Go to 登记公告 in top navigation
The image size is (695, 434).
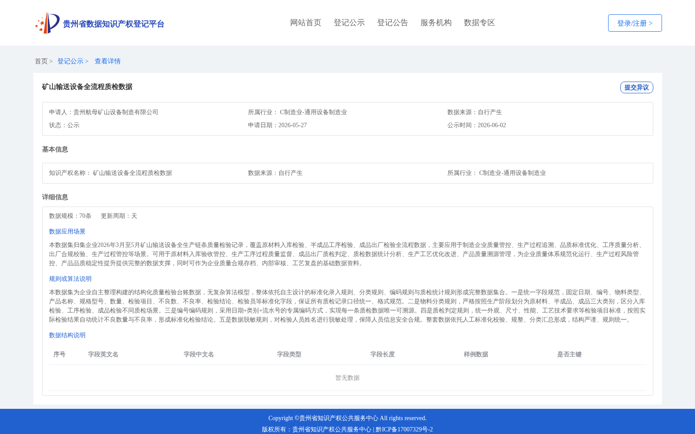point(393,23)
